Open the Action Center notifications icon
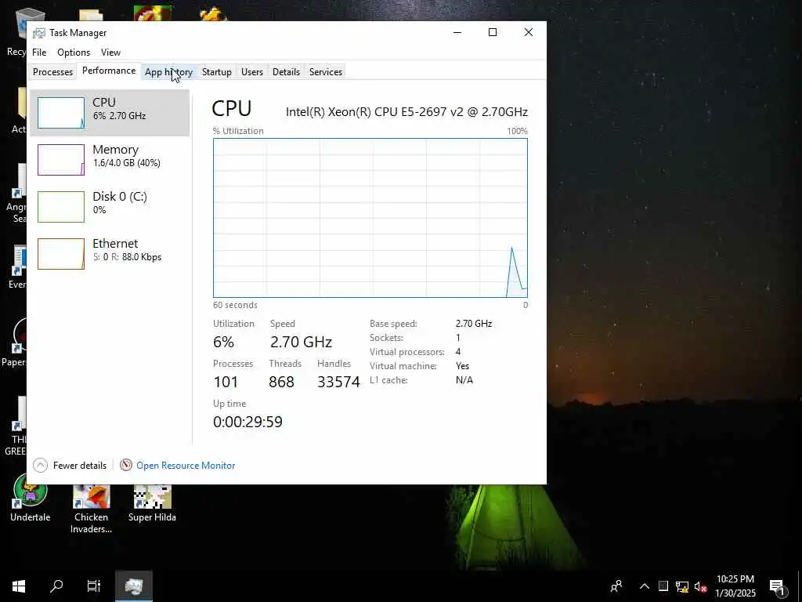Image resolution: width=802 pixels, height=602 pixels. tap(778, 586)
